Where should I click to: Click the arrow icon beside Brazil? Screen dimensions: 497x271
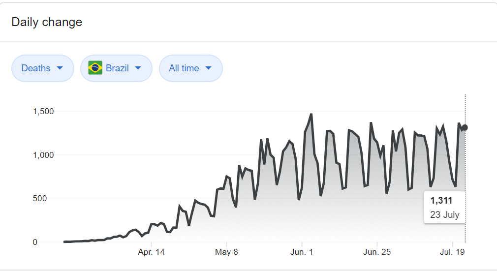(138, 68)
